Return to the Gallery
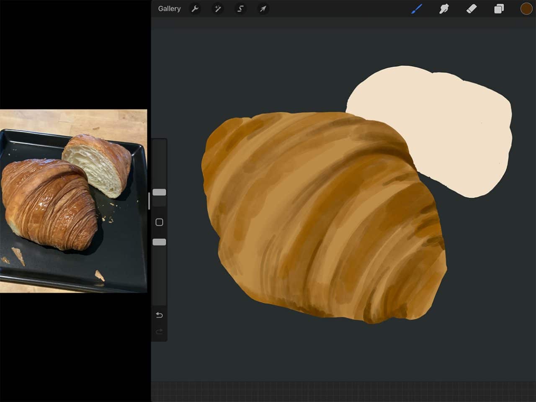This screenshot has width=536, height=402. pyautogui.click(x=169, y=8)
